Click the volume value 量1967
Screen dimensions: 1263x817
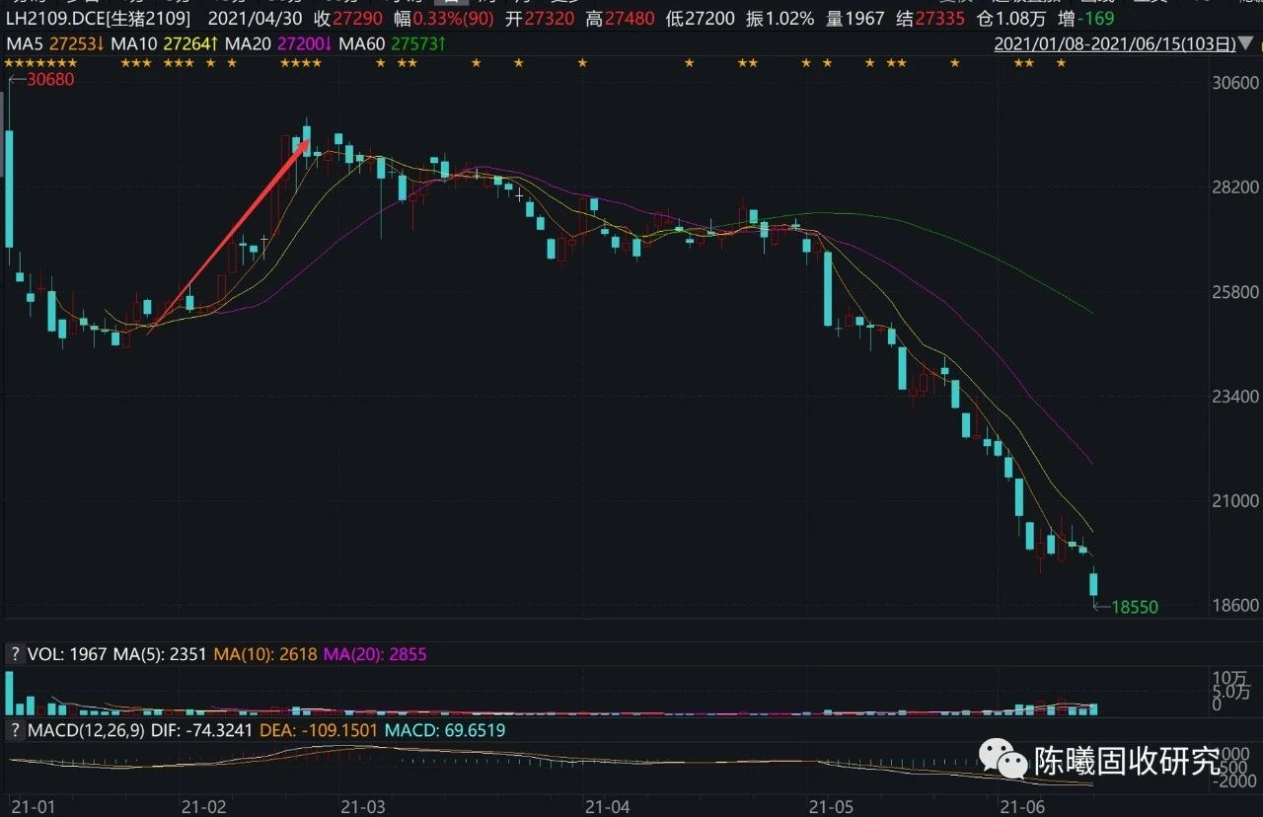[854, 19]
